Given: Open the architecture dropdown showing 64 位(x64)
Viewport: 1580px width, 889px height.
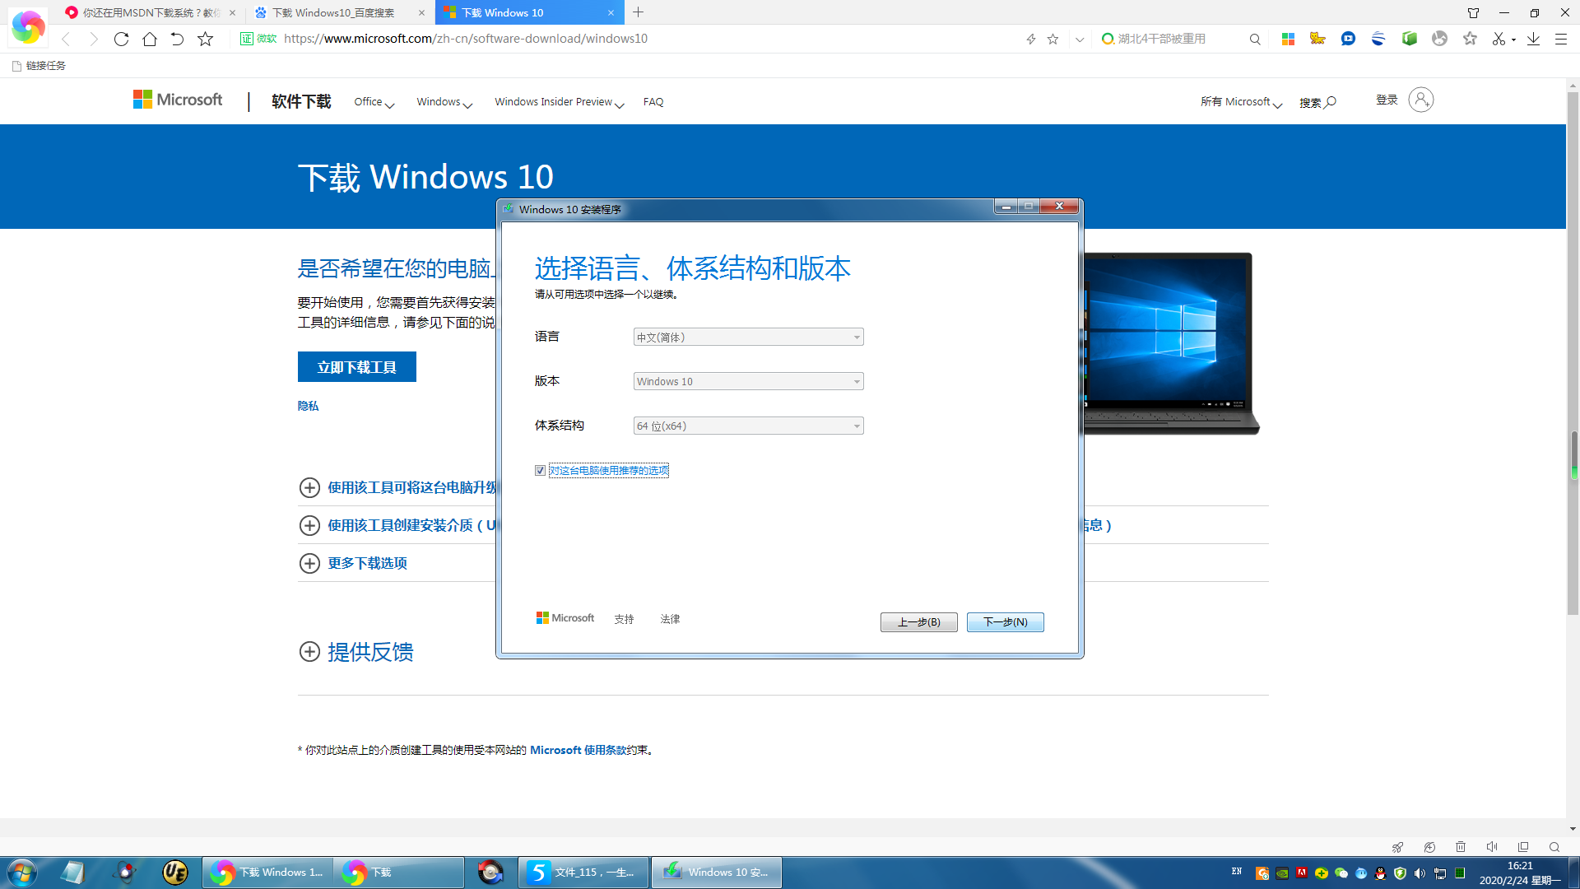Looking at the screenshot, I should [x=748, y=426].
